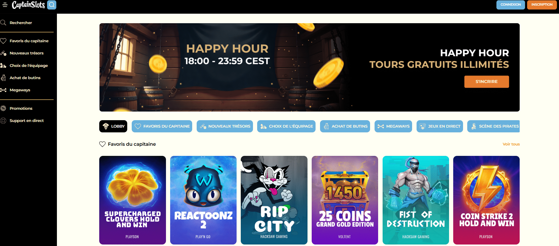
Task: Select the Scène des pirates tab
Action: click(x=493, y=126)
